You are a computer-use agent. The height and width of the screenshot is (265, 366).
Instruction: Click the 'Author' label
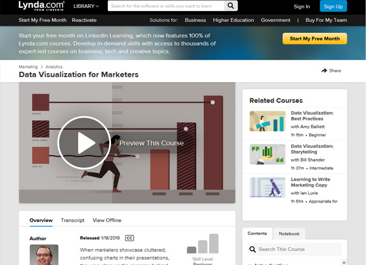click(38, 238)
